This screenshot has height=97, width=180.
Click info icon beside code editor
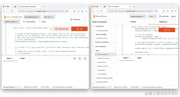click(51, 29)
